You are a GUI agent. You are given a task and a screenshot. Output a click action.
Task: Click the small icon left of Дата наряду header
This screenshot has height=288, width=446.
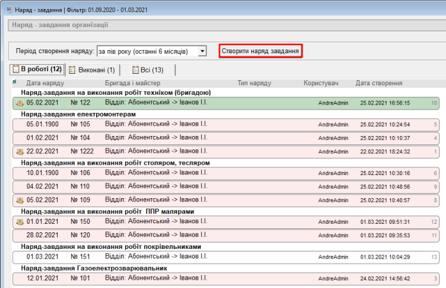click(x=15, y=83)
